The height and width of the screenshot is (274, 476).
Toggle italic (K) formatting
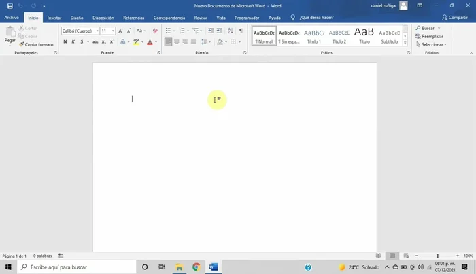[x=73, y=42]
